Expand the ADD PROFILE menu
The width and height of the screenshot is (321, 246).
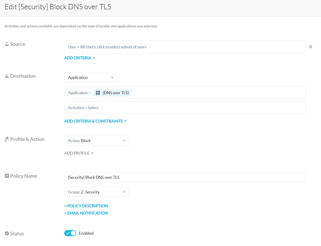(x=79, y=153)
